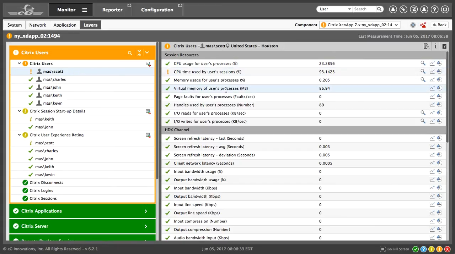
Task: Click the info icon in measures header
Action: [x=435, y=46]
